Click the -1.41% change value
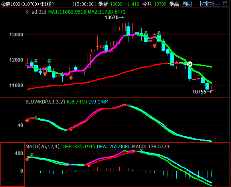This screenshot has width=231, height=187. [132, 4]
